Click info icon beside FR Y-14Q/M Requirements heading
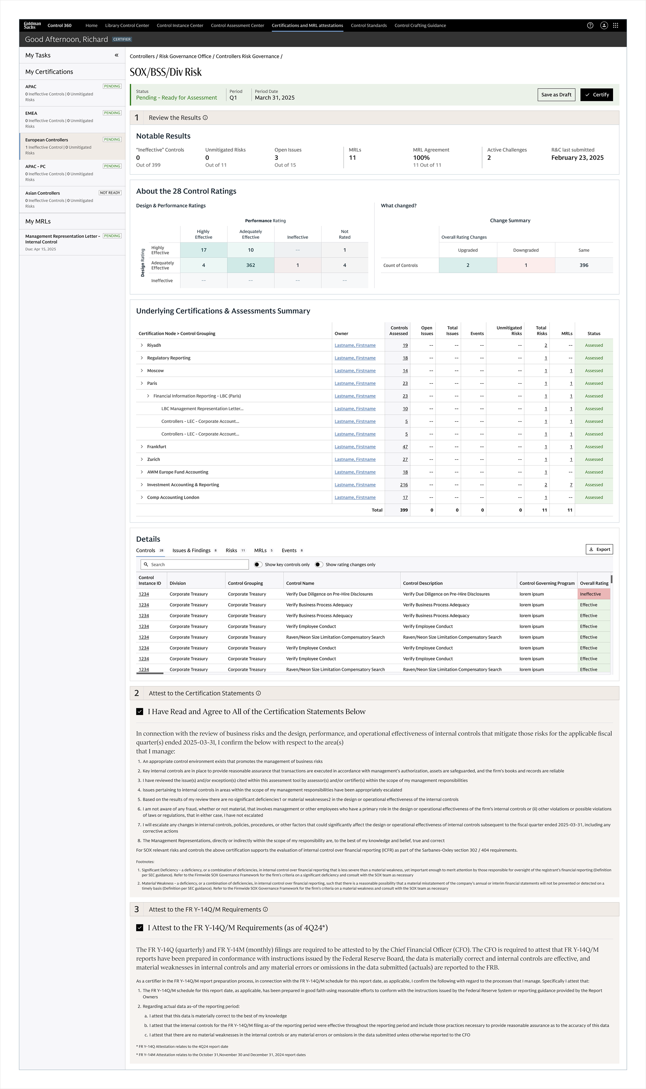This screenshot has width=646, height=1089. point(265,909)
